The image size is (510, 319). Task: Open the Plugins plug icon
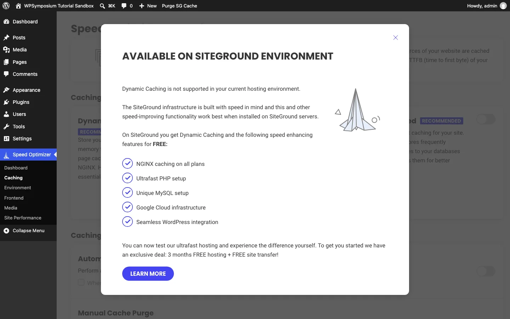[x=6, y=102]
